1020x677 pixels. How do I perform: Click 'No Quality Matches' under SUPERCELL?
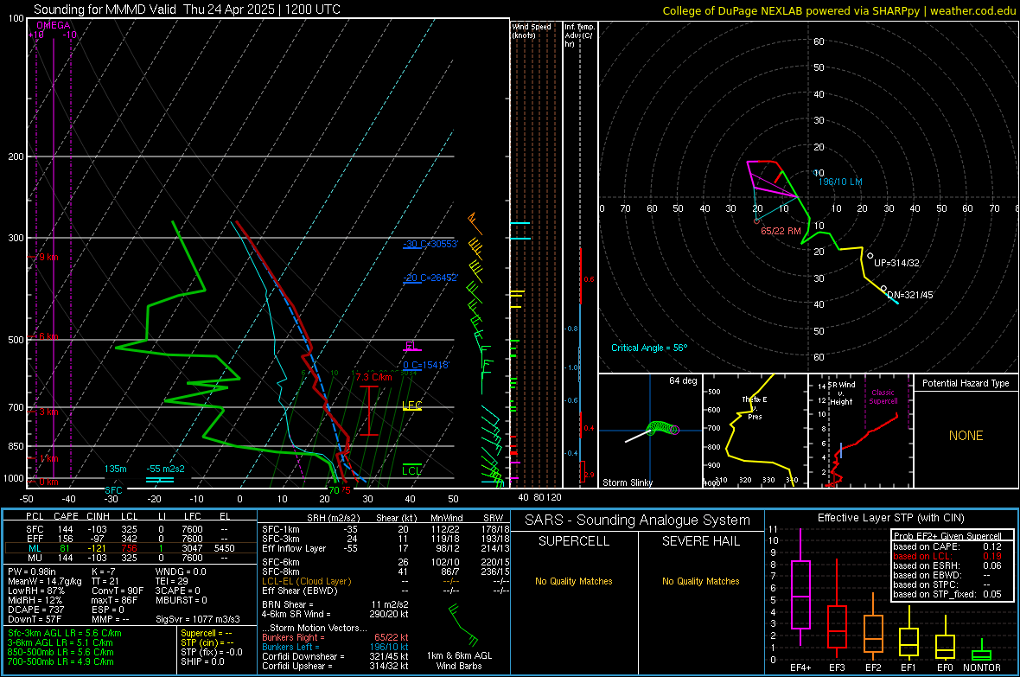tap(574, 581)
